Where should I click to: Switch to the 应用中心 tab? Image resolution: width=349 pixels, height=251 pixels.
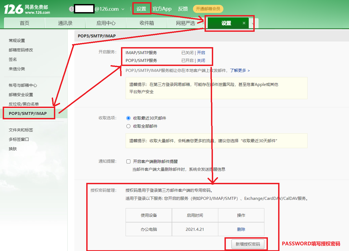[106, 23]
